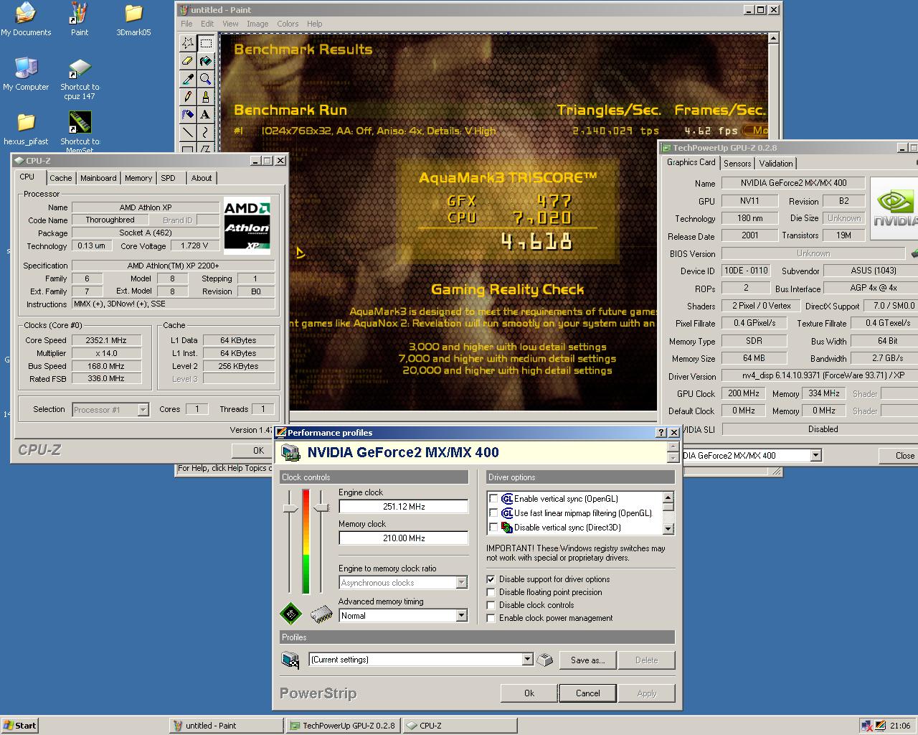The width and height of the screenshot is (918, 735).
Task: Click the Memory clock 210.00 MHz field
Action: (x=404, y=538)
